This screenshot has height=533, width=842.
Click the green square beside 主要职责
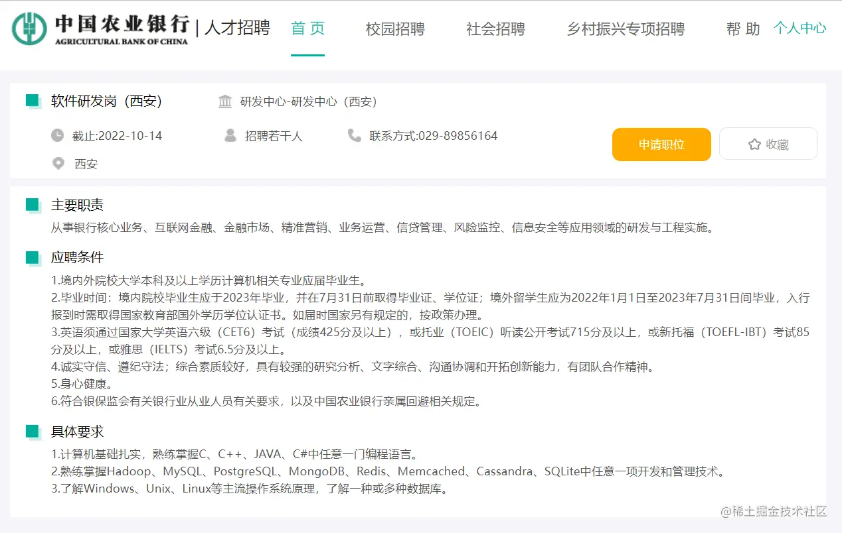click(33, 206)
